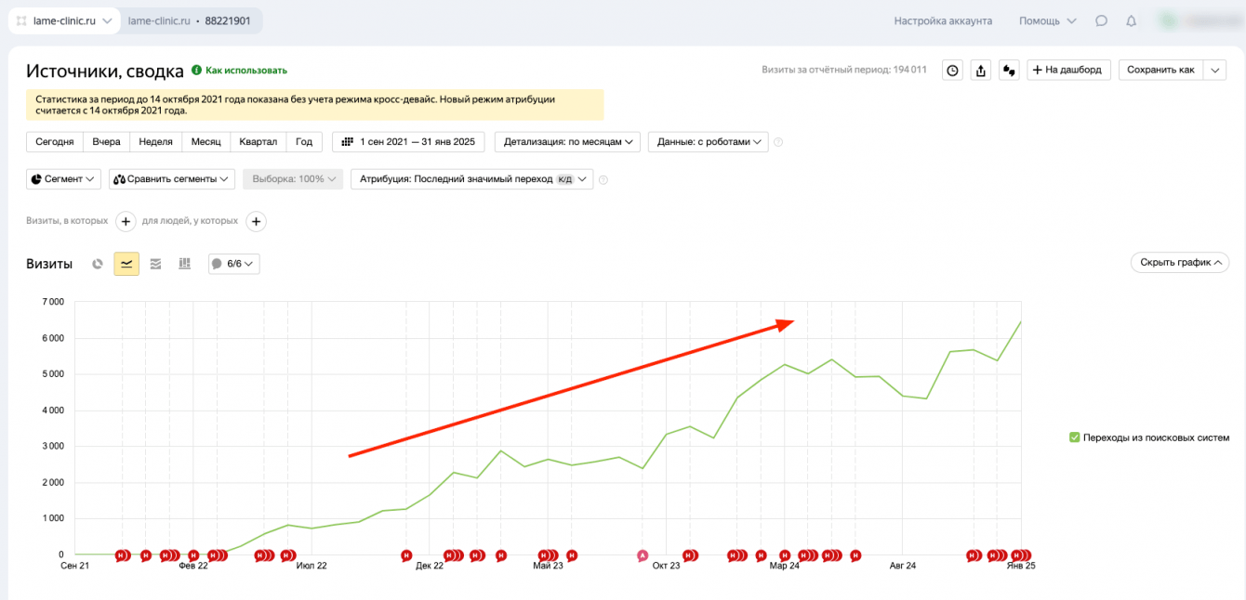Collapse chart with Скрыть график
The width and height of the screenshot is (1246, 600).
click(1179, 263)
